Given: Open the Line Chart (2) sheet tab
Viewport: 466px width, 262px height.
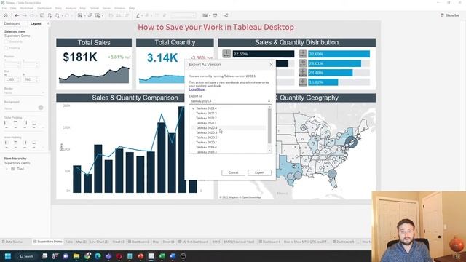Looking at the screenshot, I should (99, 242).
